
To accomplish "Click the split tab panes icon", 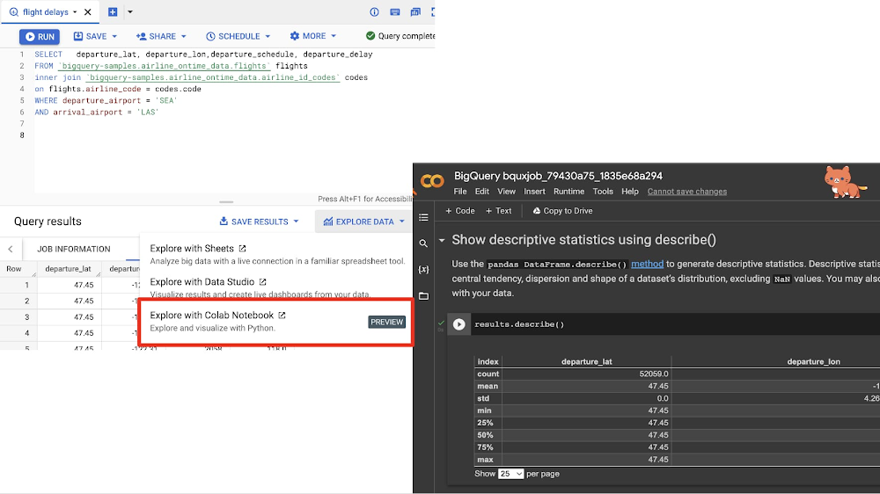I will tap(415, 11).
